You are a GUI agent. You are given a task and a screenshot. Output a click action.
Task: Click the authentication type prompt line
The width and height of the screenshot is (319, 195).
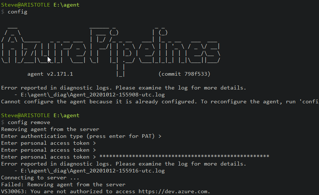click(x=81, y=136)
